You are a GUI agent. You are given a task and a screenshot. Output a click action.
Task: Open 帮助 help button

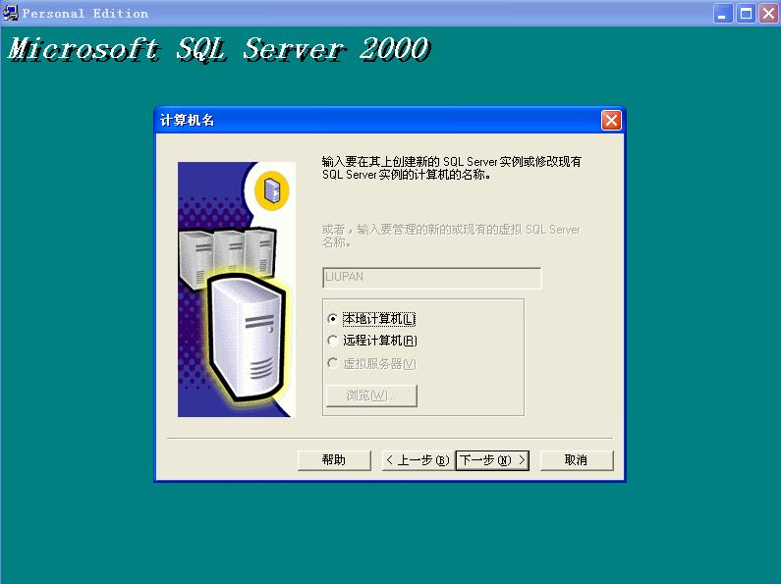pyautogui.click(x=334, y=460)
